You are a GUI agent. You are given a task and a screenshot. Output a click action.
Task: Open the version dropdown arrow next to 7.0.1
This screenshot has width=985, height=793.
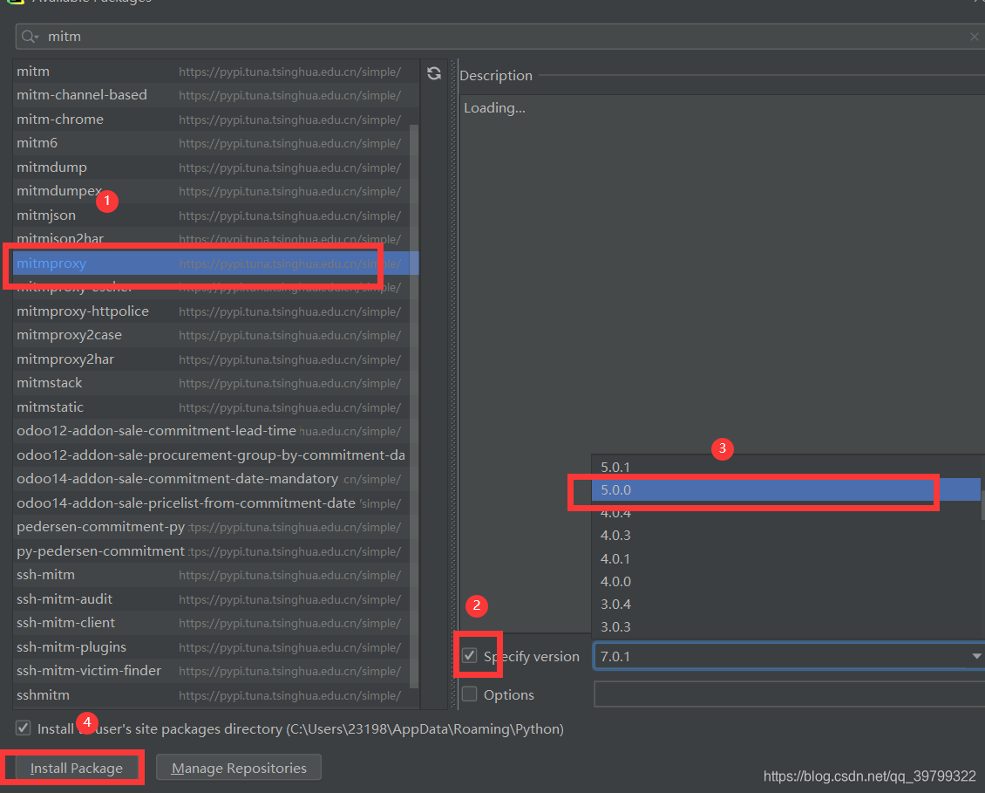[x=975, y=655]
